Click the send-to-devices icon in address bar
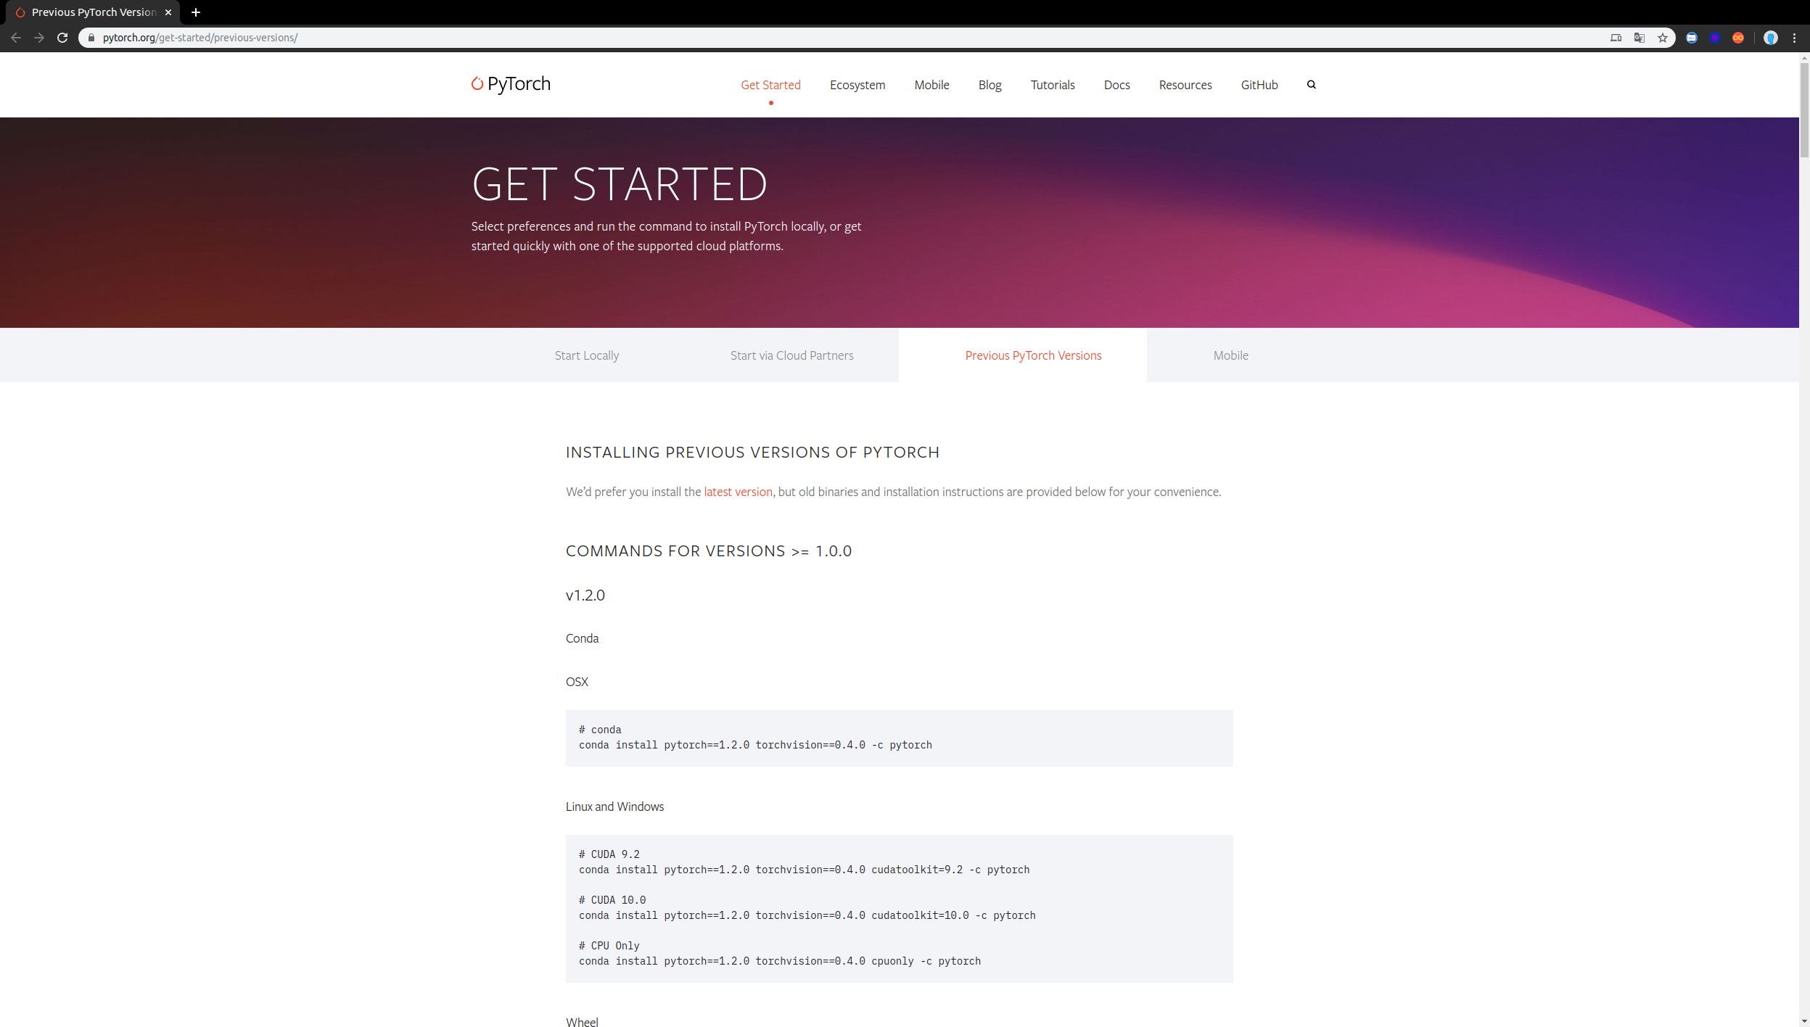1810x1027 pixels. pos(1616,38)
